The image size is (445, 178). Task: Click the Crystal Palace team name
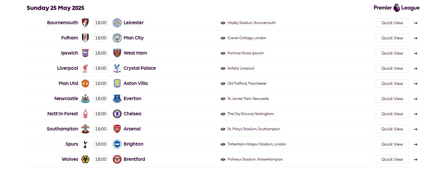(x=140, y=68)
